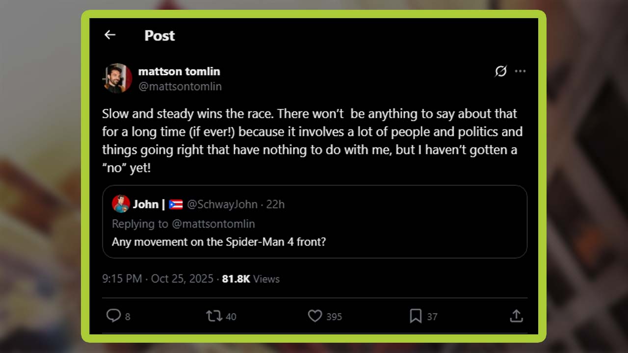This screenshot has height=353, width=628.
Task: Click the mattson tomlin display name
Action: coord(179,72)
